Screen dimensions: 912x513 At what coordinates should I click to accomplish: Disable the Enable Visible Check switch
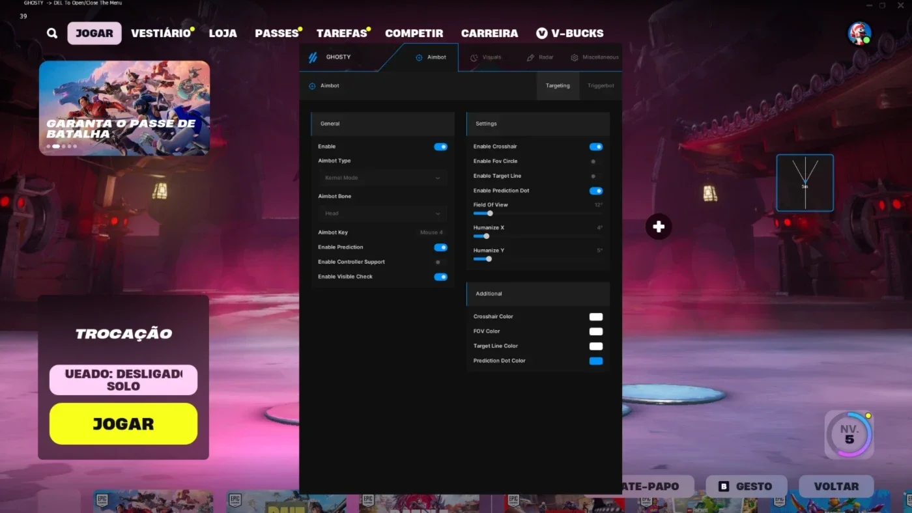coord(440,277)
